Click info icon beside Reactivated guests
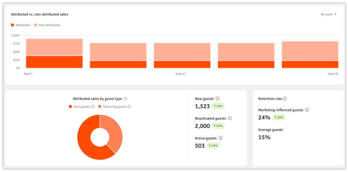Image resolution: width=348 pixels, height=172 pixels. pyautogui.click(x=230, y=118)
